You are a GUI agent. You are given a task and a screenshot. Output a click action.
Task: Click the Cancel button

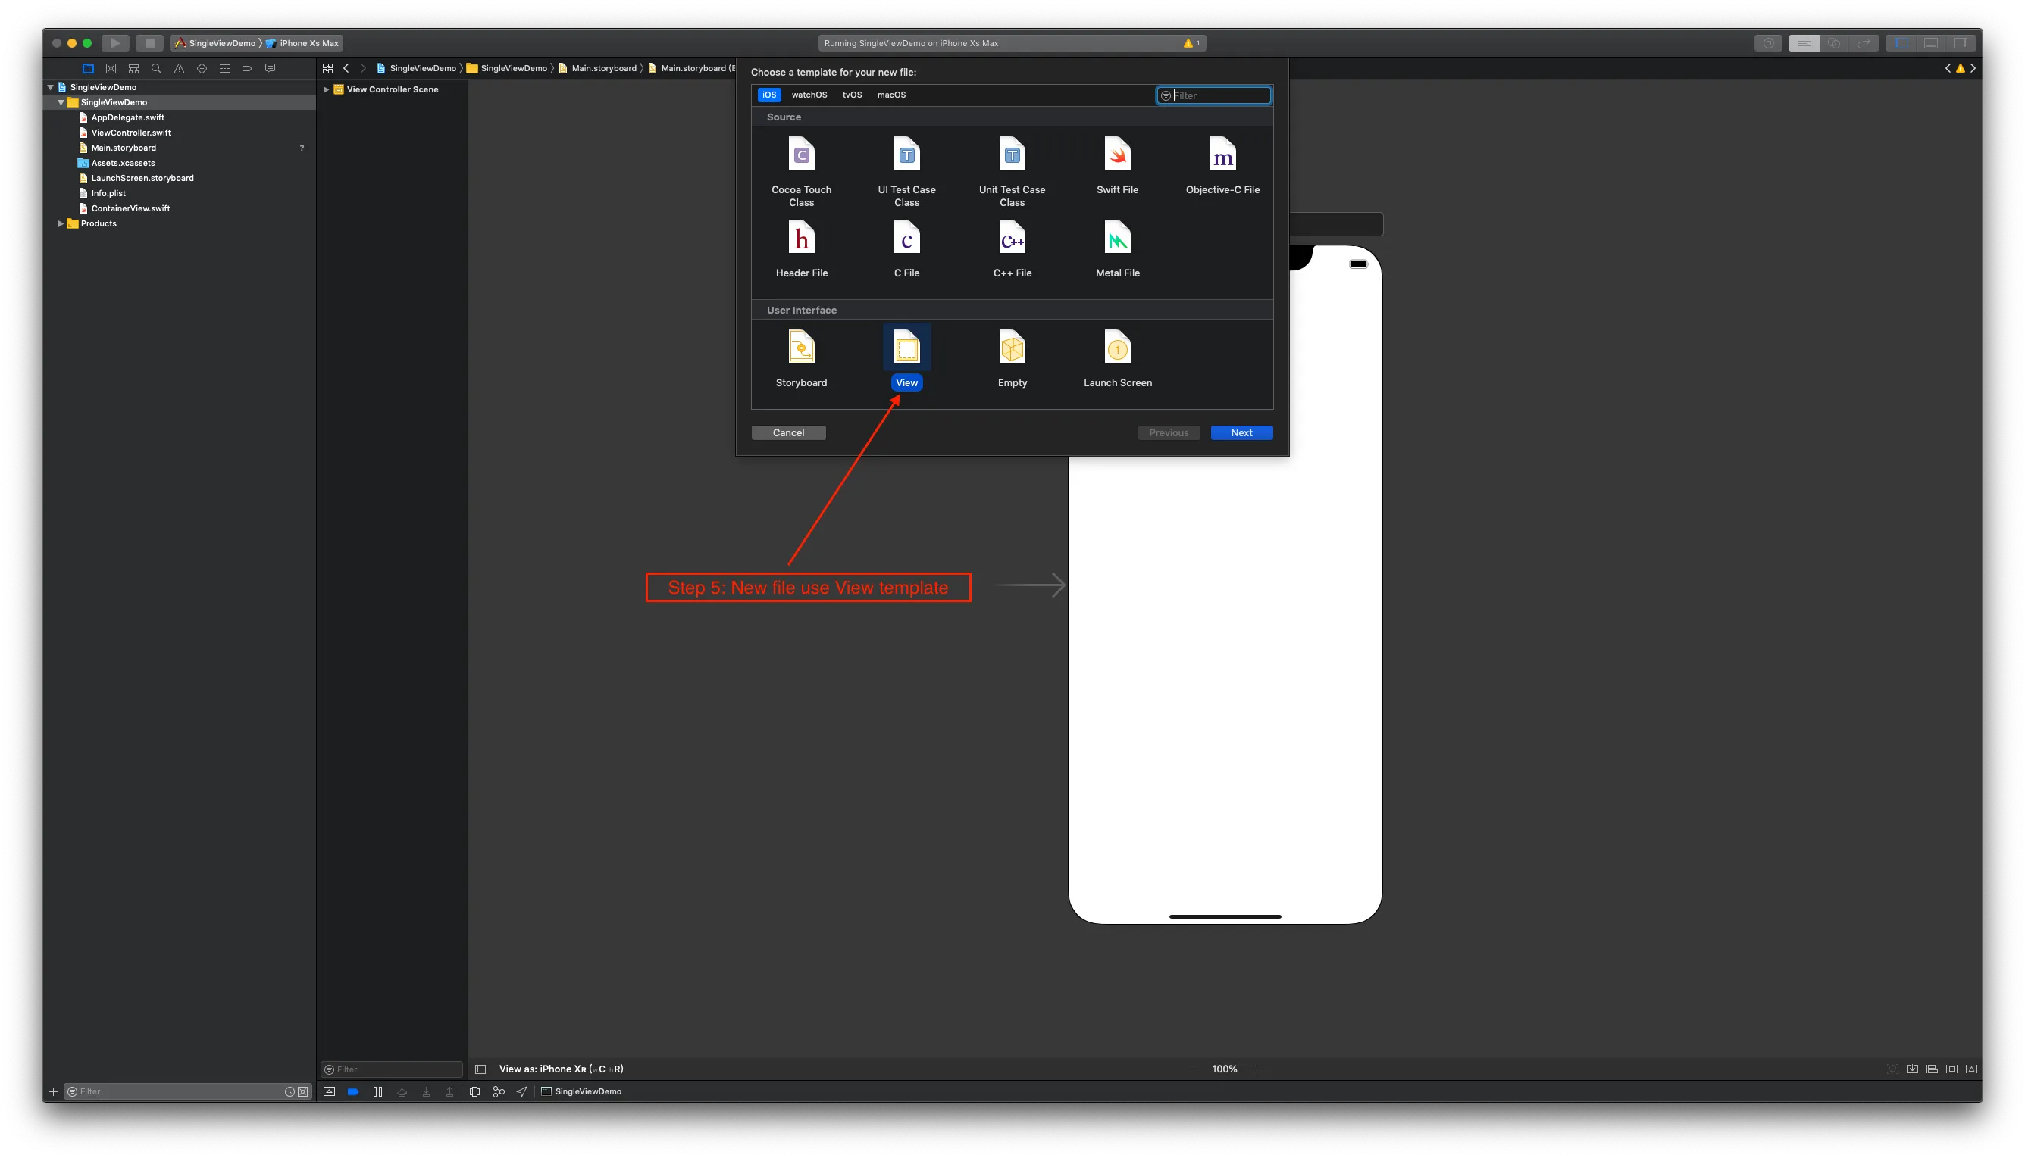tap(788, 432)
